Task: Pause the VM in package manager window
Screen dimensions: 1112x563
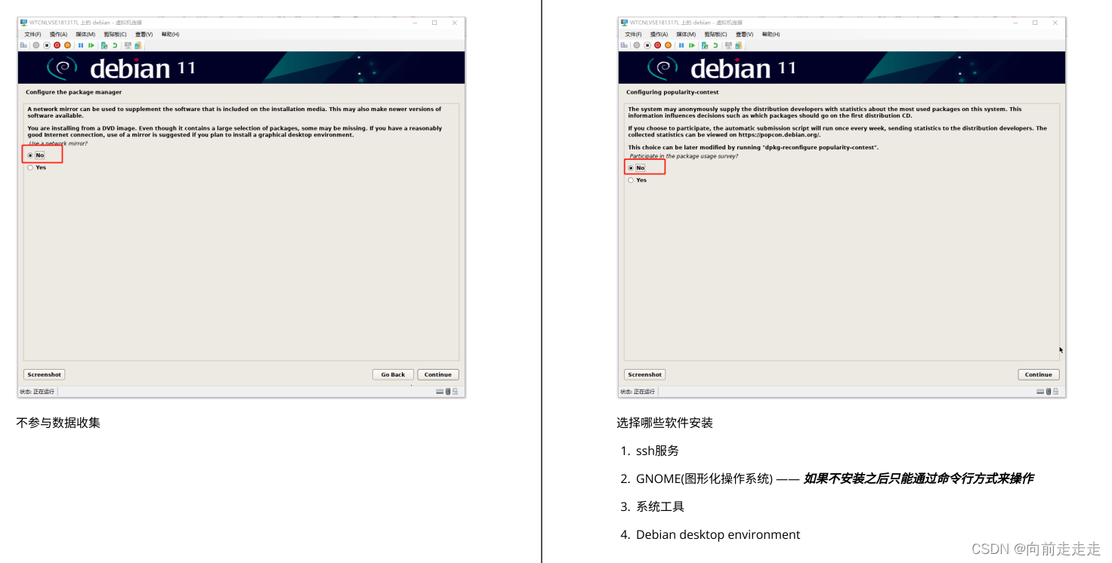Action: click(81, 45)
